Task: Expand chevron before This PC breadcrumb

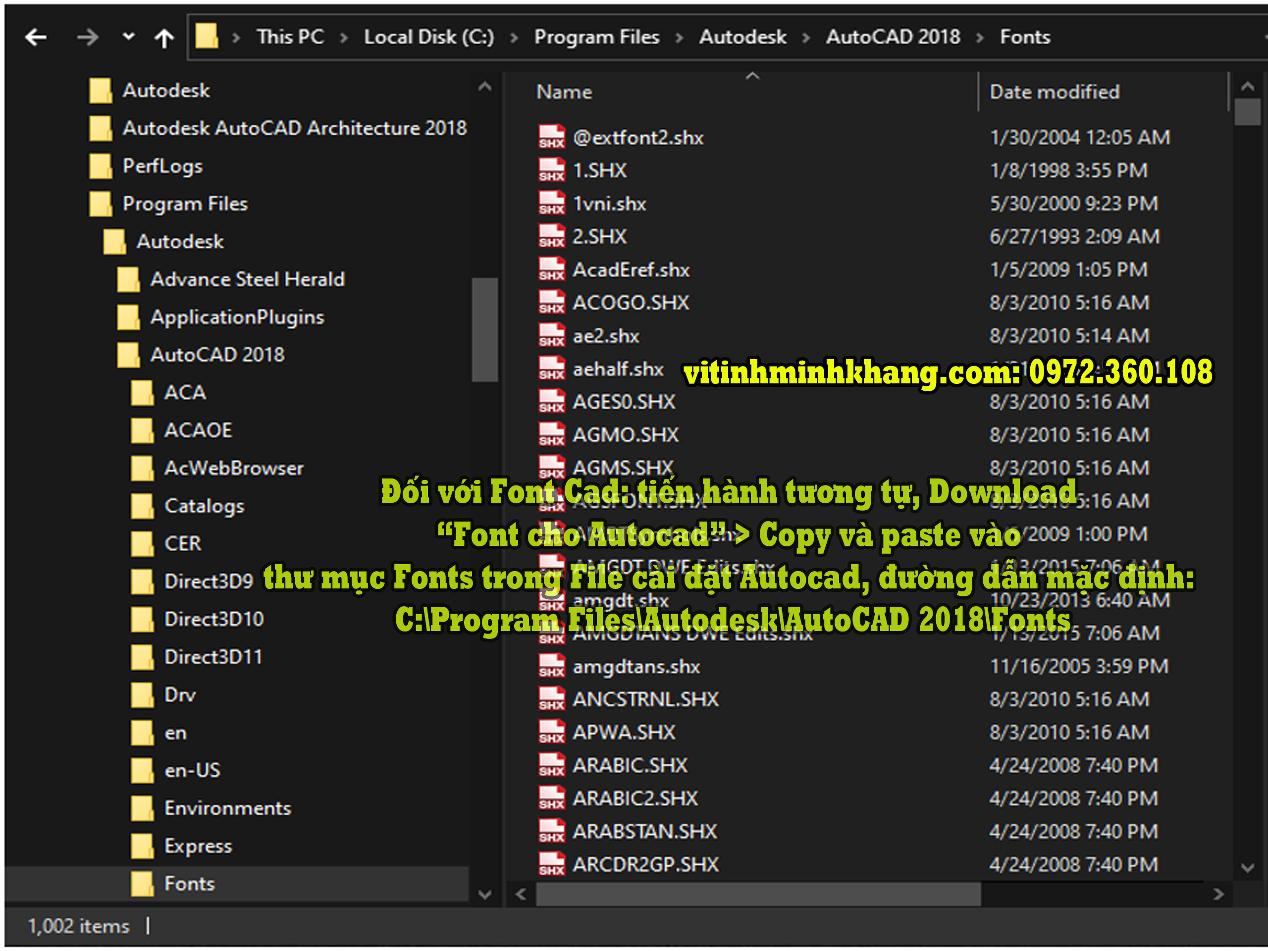Action: pos(236,38)
